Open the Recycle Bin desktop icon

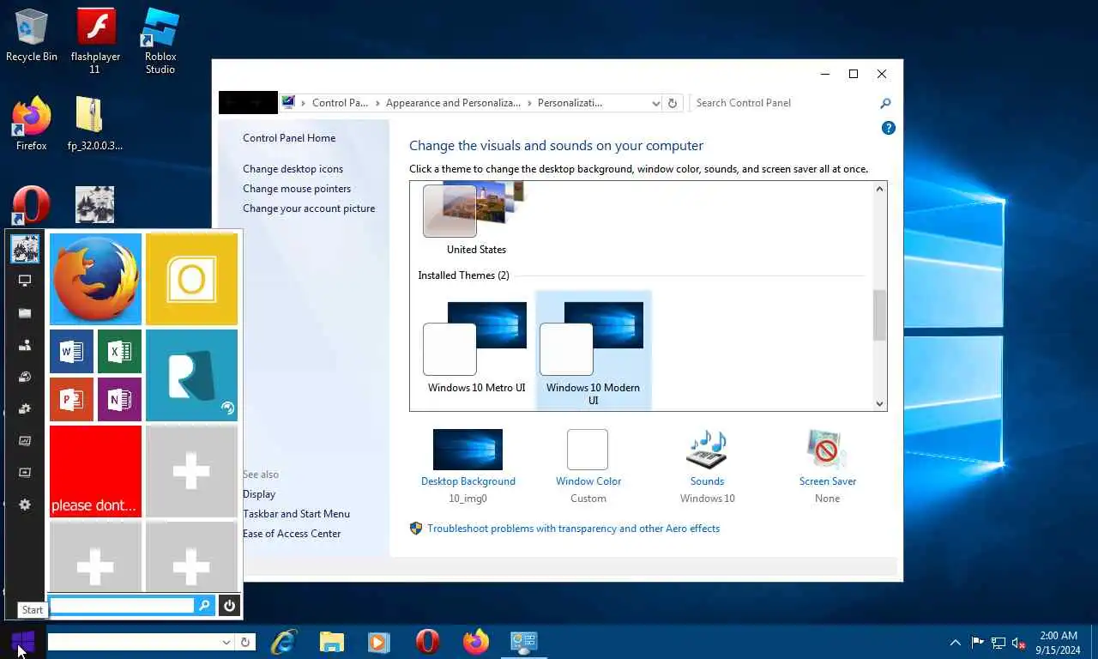point(32,35)
